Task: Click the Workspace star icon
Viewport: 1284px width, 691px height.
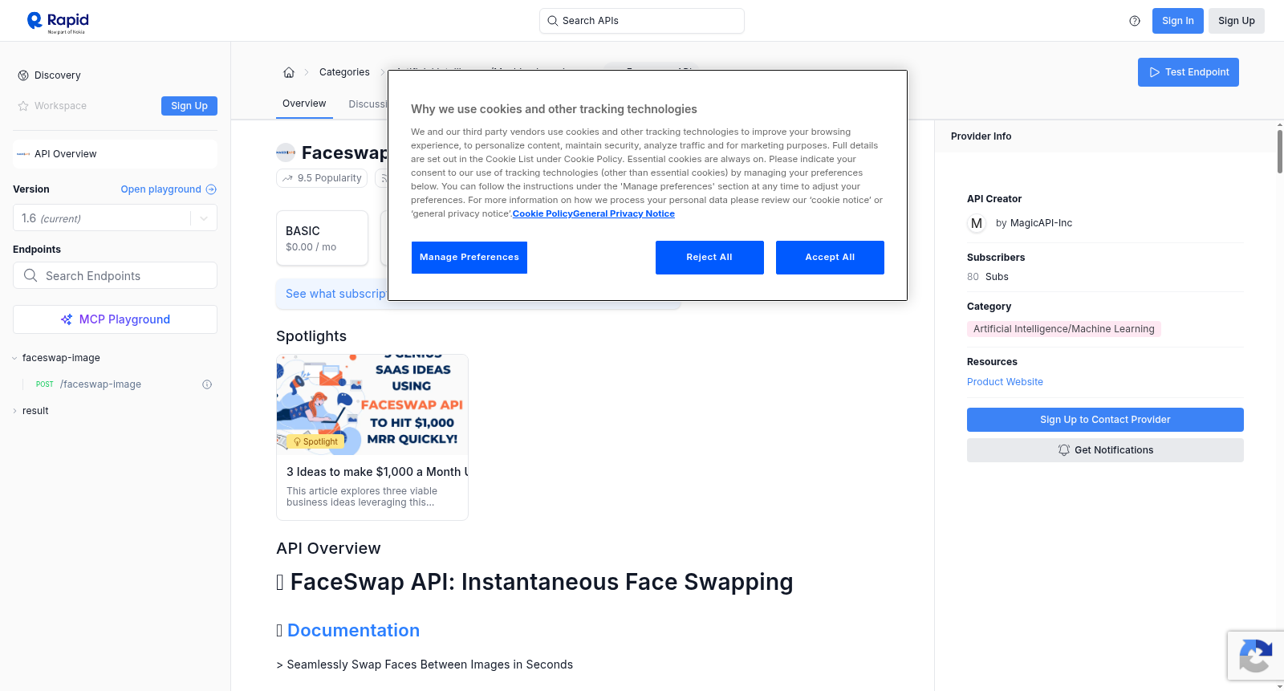Action: 23,106
